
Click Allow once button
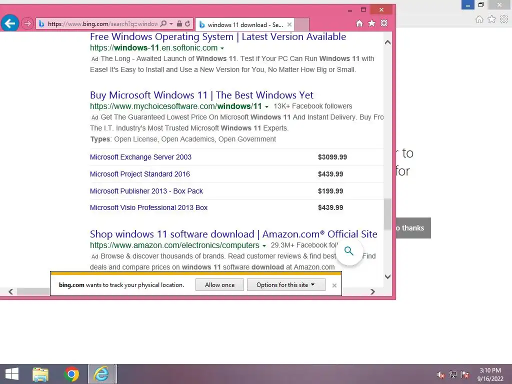[x=220, y=284]
